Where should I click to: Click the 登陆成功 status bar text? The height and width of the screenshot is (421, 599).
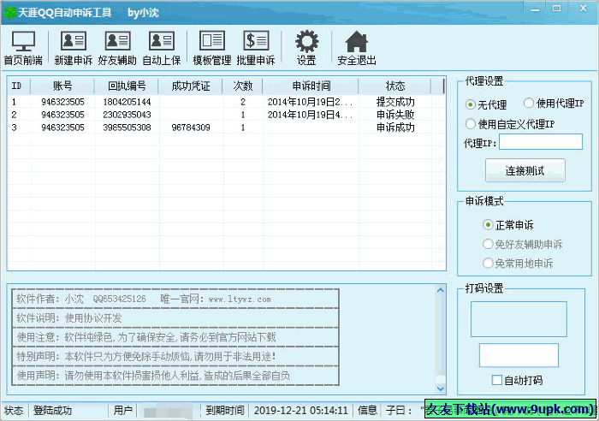(x=52, y=411)
